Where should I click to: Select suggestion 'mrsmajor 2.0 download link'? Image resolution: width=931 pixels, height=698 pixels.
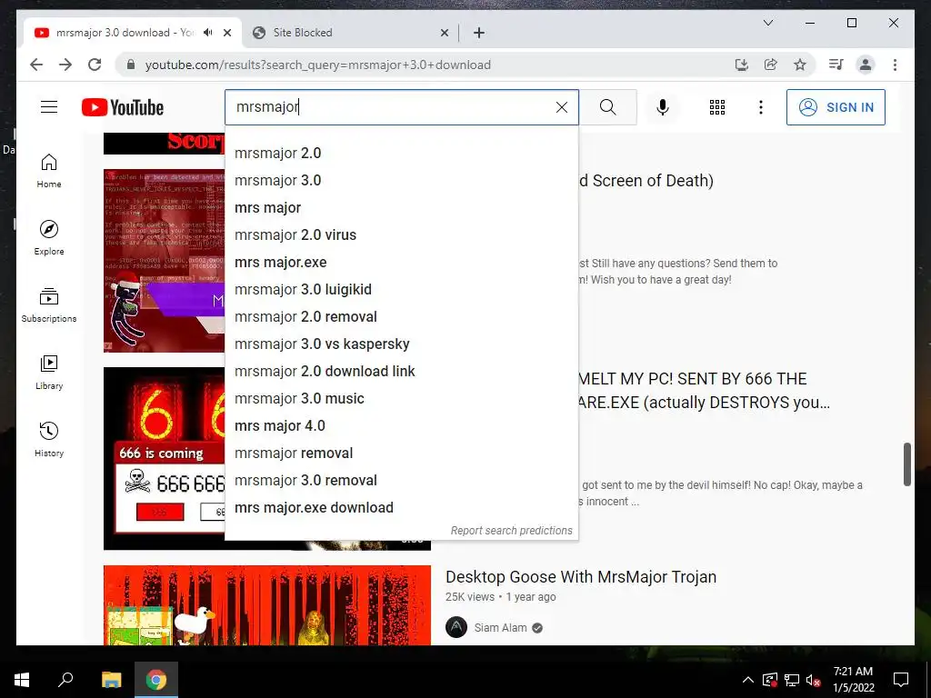(401, 372)
